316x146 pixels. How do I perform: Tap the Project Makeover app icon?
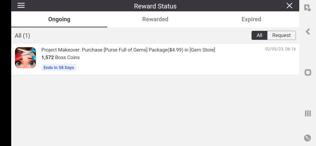click(25, 58)
